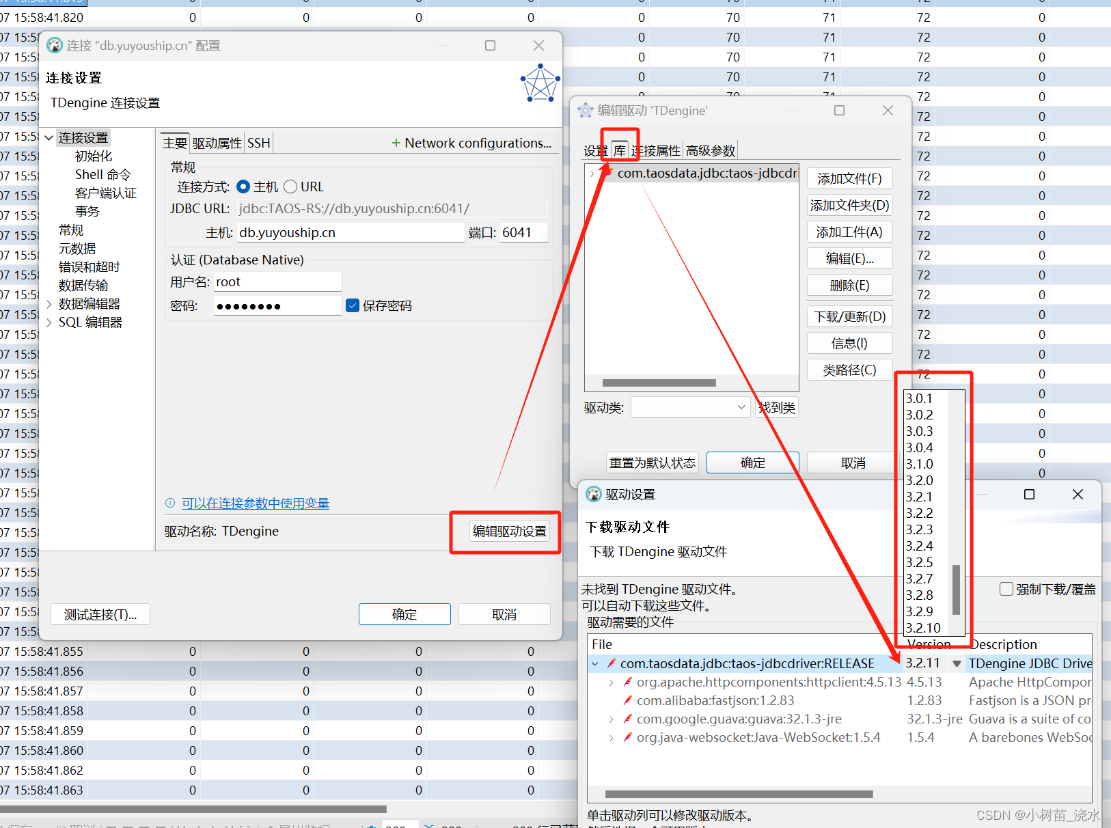This screenshot has height=828, width=1111.
Task: Switch to the SSH tab
Action: point(258,143)
